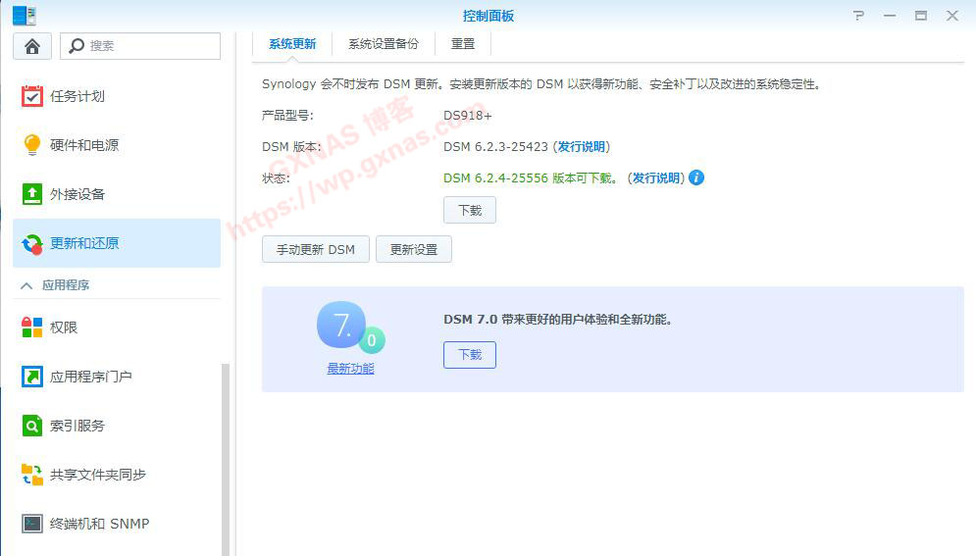
Task: Switch to 系统设置备份 tab
Action: (x=383, y=44)
